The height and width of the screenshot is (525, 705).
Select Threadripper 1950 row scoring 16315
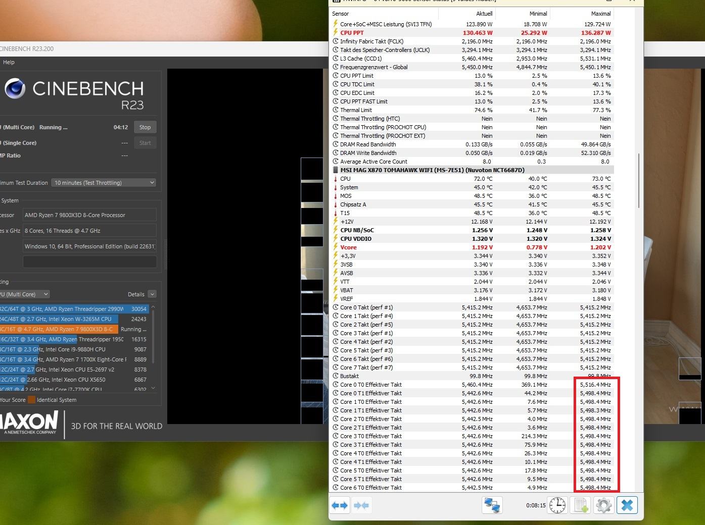[x=74, y=339]
